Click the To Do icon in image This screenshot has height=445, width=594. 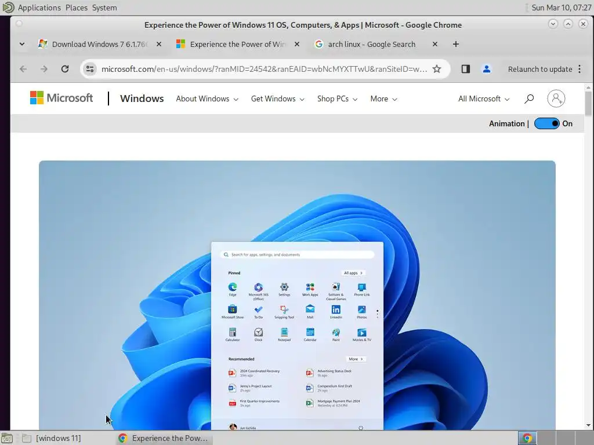pos(258,309)
